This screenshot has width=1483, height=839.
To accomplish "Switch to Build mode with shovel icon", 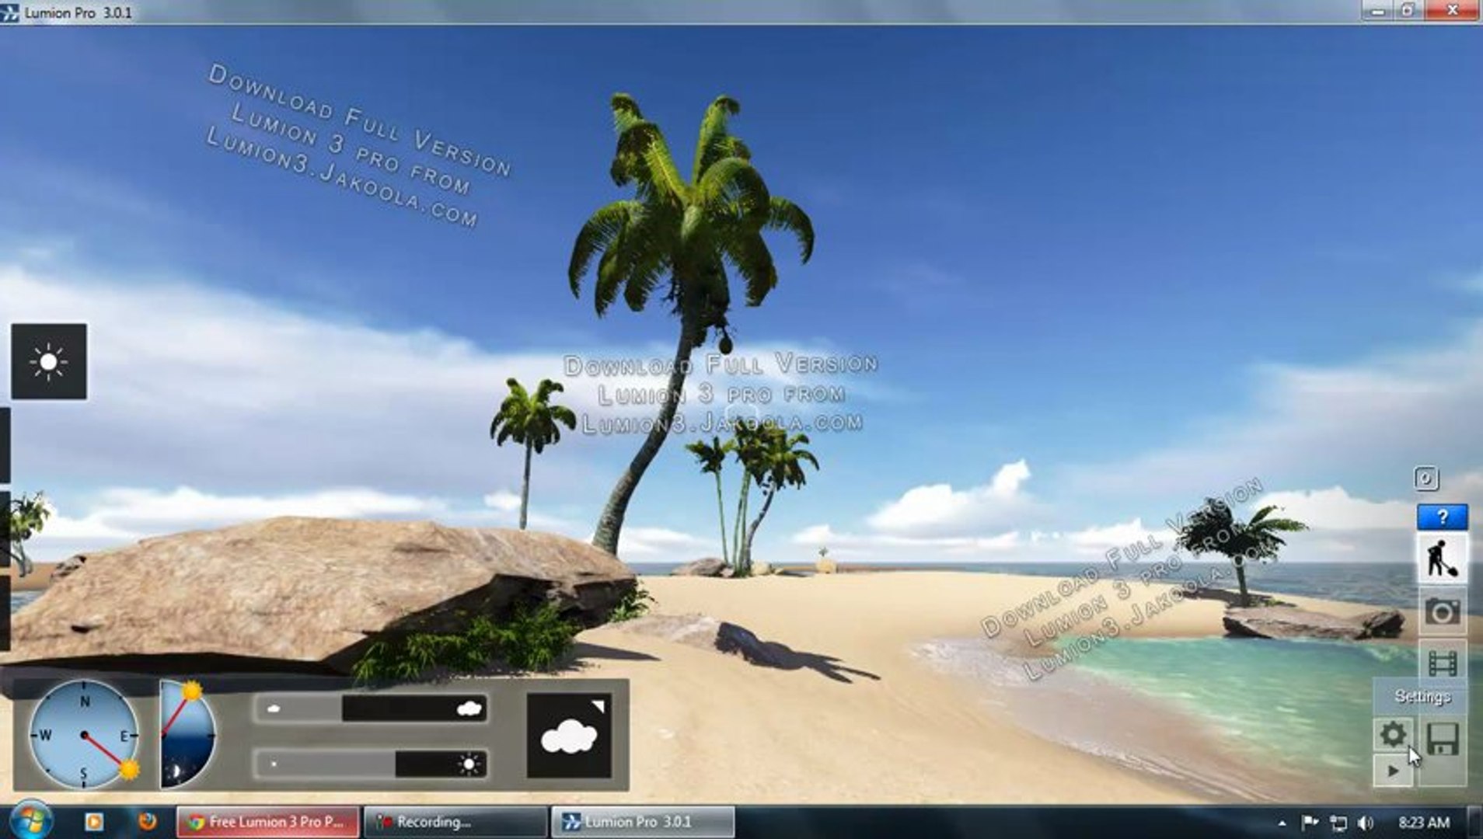I will click(1442, 559).
